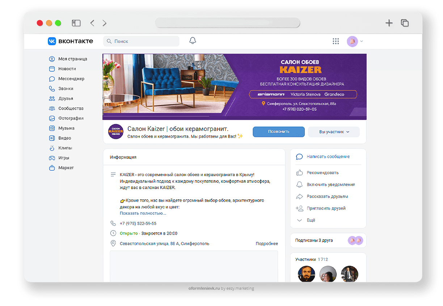Toggle the browser sidebar panel icon
The width and height of the screenshot is (443, 306).
click(x=76, y=23)
